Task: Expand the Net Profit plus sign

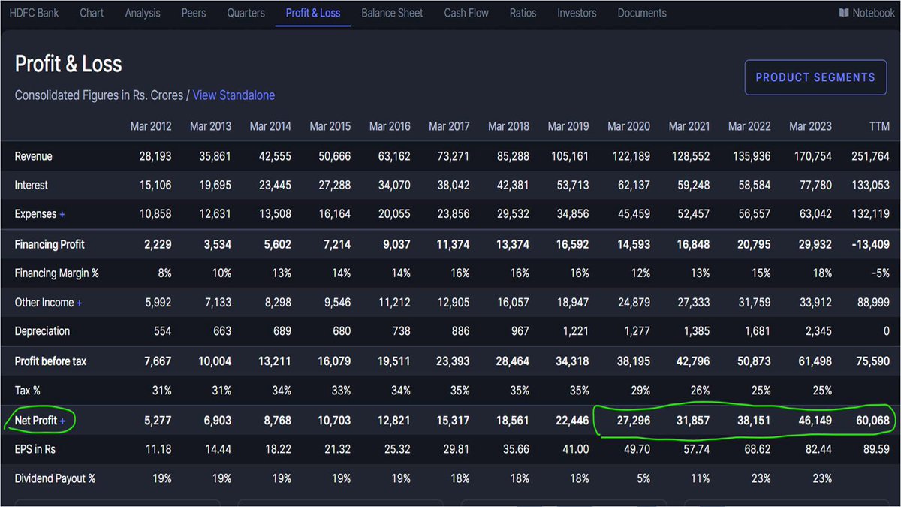Action: [x=63, y=421]
